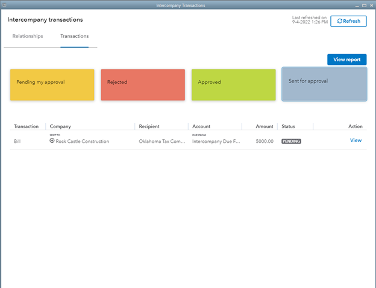Click the Refresh button
The image size is (376, 288).
348,21
